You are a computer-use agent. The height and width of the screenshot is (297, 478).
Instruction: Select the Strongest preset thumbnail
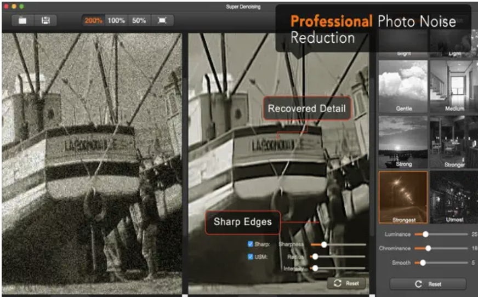coord(403,197)
